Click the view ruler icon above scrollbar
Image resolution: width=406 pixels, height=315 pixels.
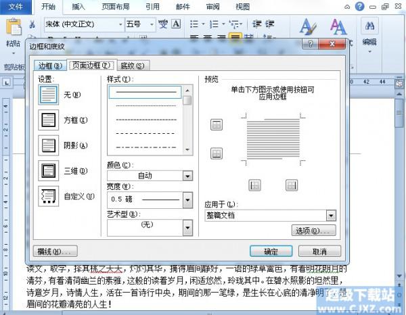(x=399, y=84)
